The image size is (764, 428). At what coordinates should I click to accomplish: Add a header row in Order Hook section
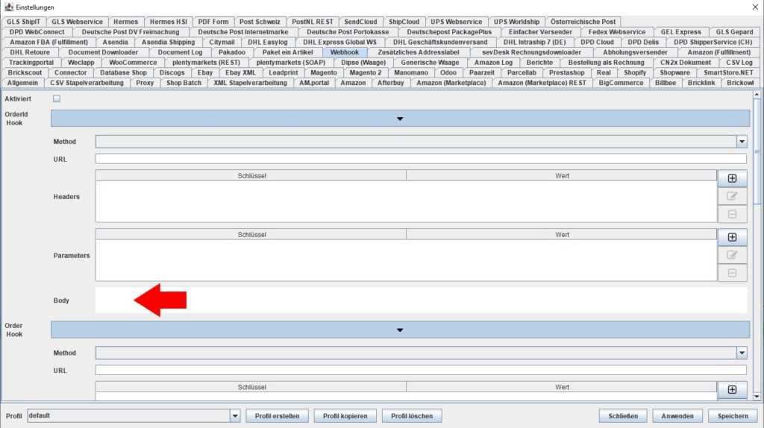(732, 389)
